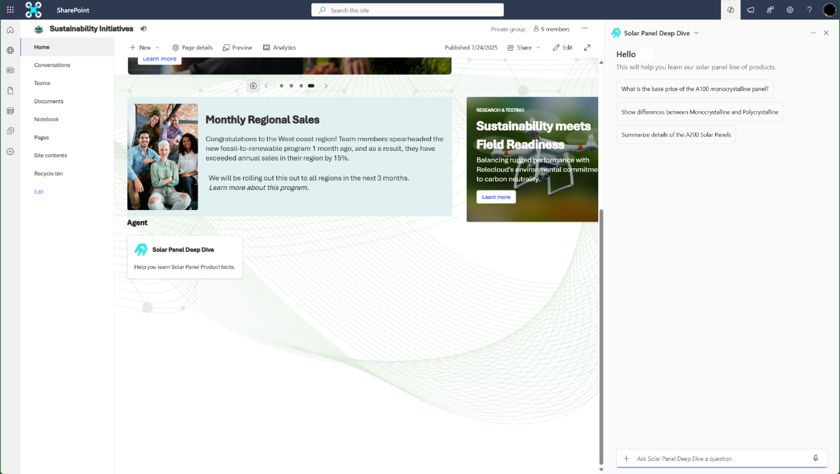Click the plus icon in the chat input
The height and width of the screenshot is (474, 840).
tap(626, 458)
